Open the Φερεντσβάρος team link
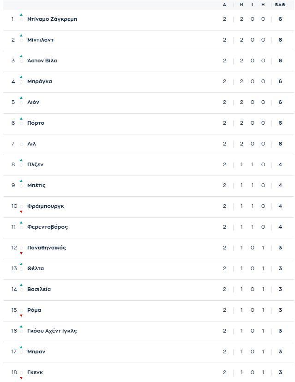This screenshot has width=295, height=382. [x=47, y=227]
